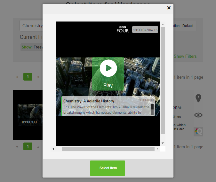This screenshot has height=182, width=216.
Task: Click the scroll down arrow in preview
Action: click(x=163, y=143)
